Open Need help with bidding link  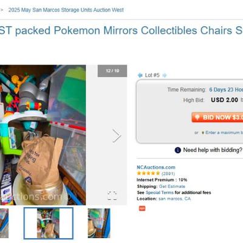point(213,150)
